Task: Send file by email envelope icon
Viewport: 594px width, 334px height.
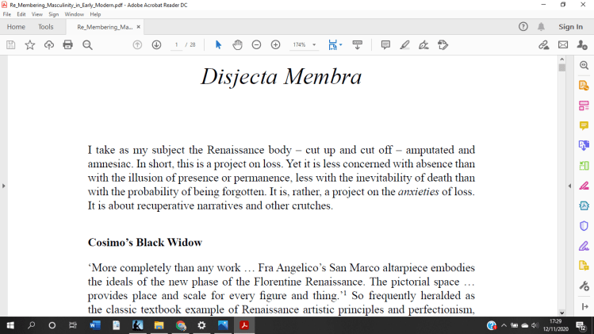Action: (x=563, y=45)
